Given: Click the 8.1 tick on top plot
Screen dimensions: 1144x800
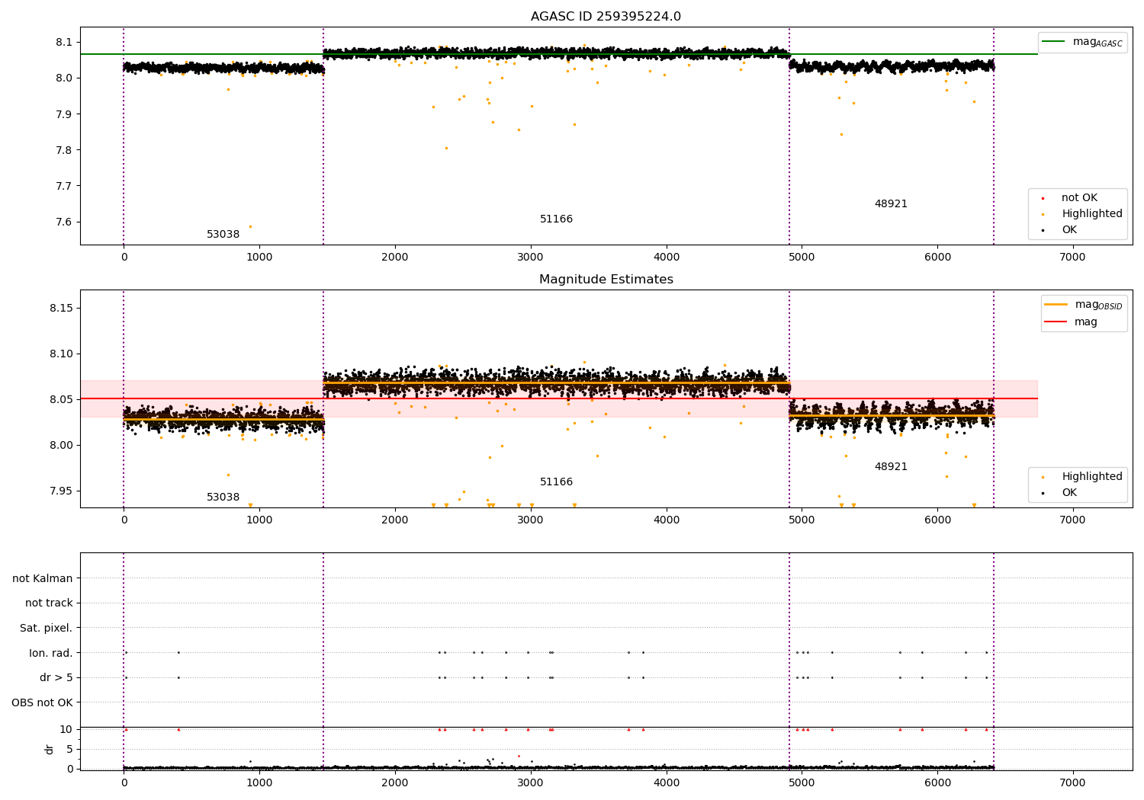Looking at the screenshot, I should [x=65, y=42].
